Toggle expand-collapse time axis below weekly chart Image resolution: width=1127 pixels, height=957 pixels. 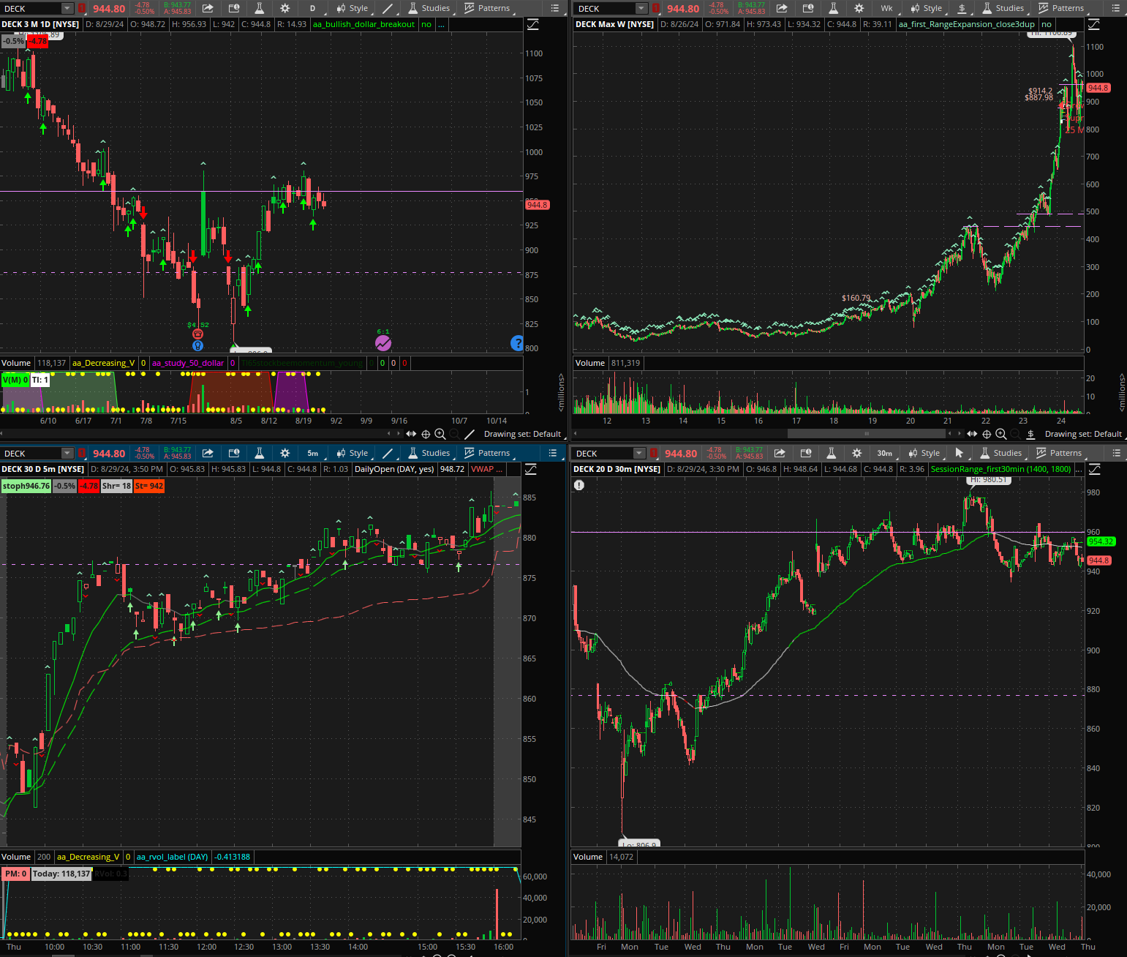(x=972, y=434)
